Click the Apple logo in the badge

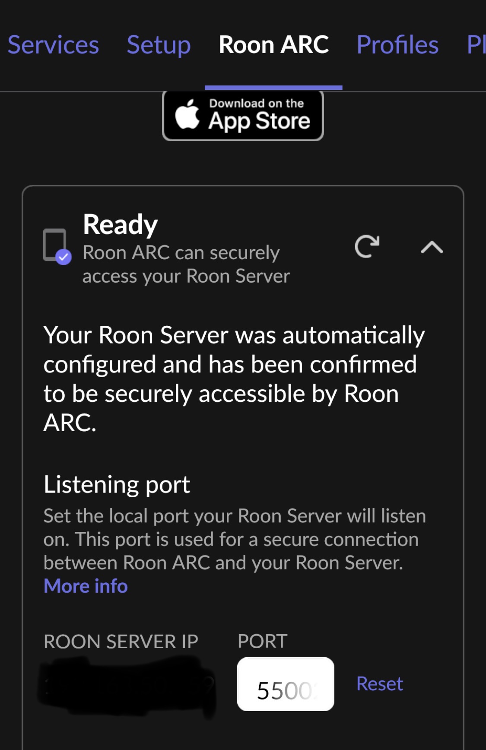coord(187,114)
